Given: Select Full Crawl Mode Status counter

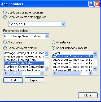Looking at the screenshot, I should click(24, 63).
